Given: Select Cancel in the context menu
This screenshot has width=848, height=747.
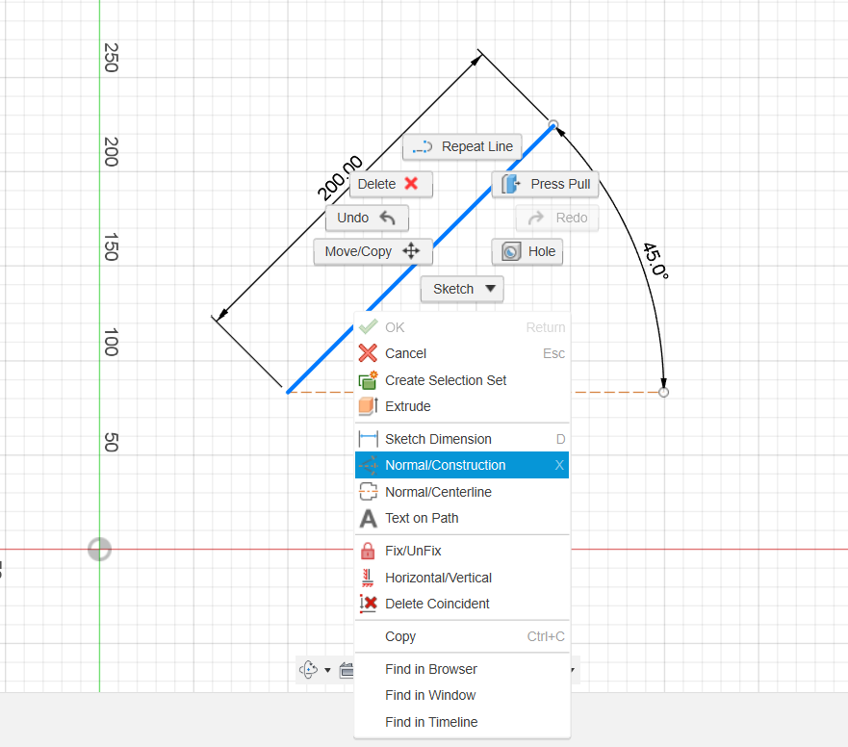Looking at the screenshot, I should [x=462, y=353].
